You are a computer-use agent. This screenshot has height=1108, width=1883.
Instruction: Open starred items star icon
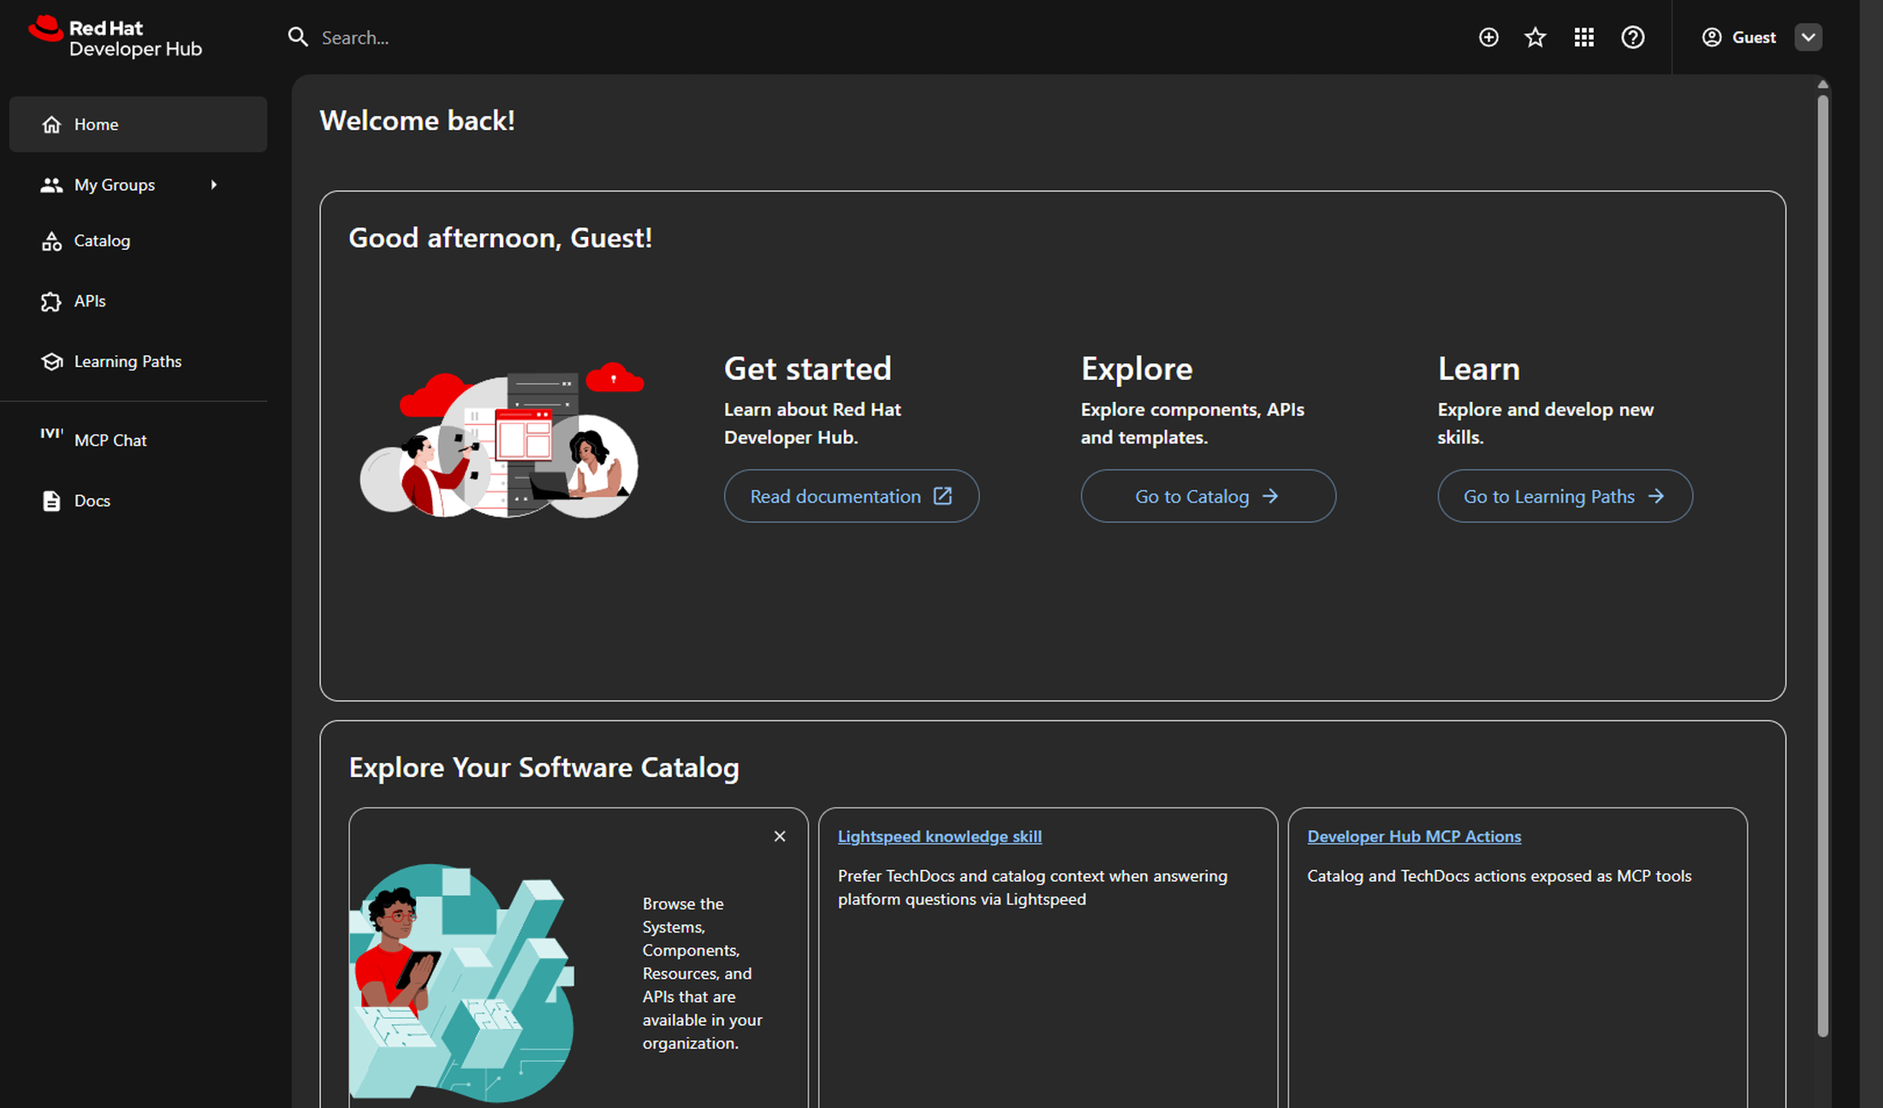[x=1536, y=38]
